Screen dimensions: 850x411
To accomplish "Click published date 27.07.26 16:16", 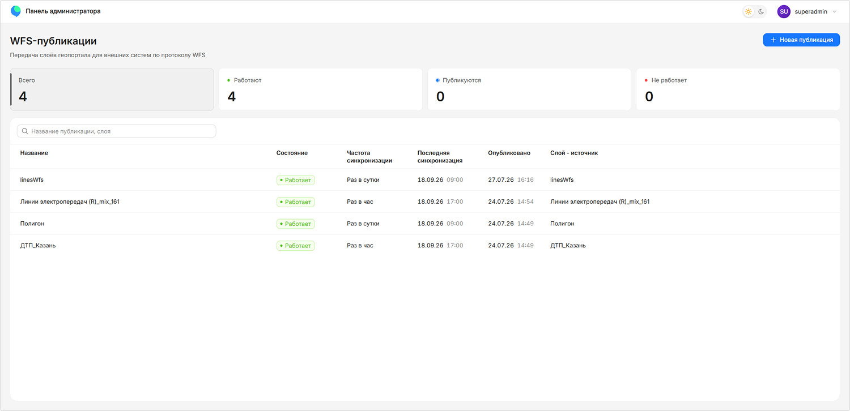I will (x=511, y=179).
